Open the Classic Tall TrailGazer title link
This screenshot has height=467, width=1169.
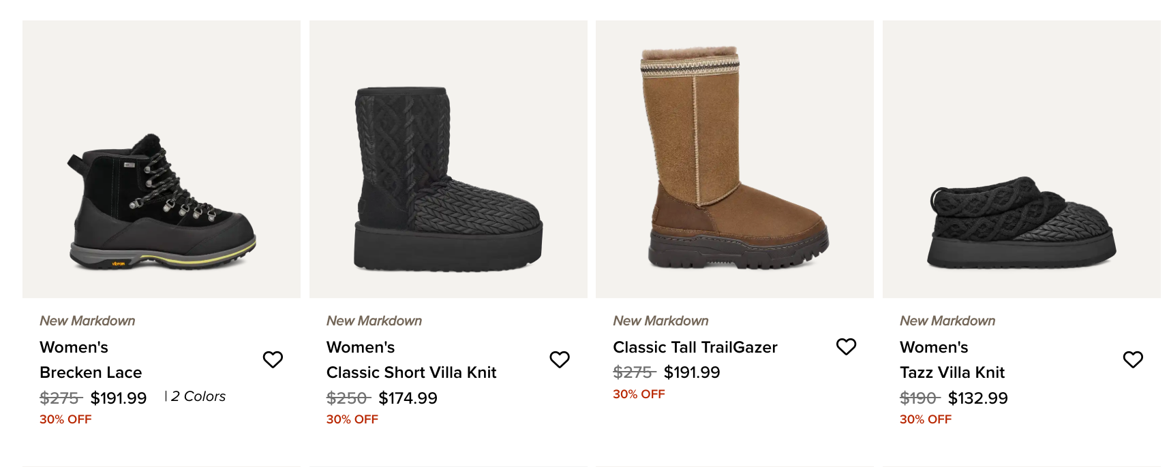(x=695, y=347)
